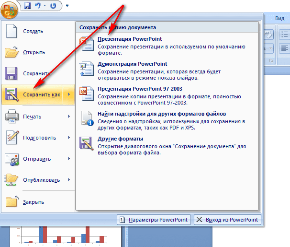Click the clear formatting eraser icon in ribbon
Viewport: 290px width, 247px height.
268,35
